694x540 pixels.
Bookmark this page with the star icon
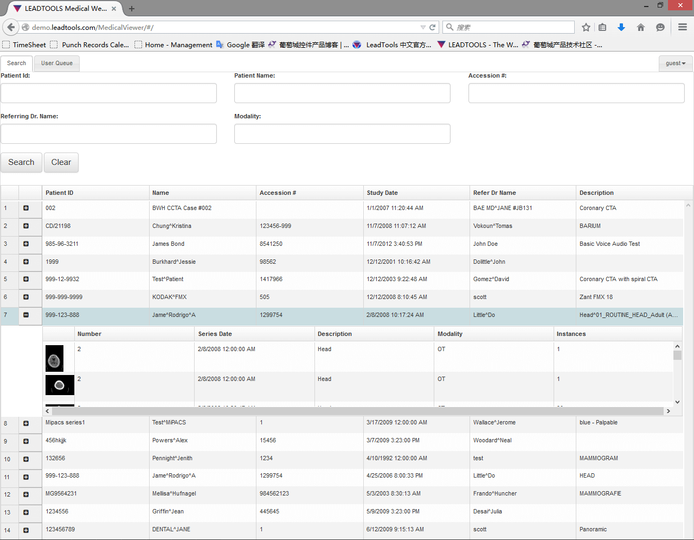pyautogui.click(x=586, y=27)
